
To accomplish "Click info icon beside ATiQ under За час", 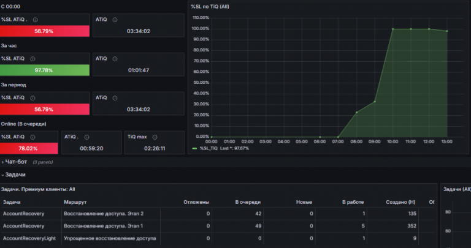I will (115, 59).
